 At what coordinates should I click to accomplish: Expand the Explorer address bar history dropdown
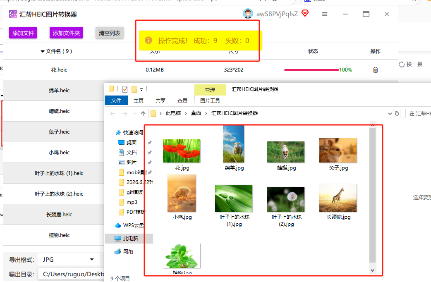click(390, 114)
